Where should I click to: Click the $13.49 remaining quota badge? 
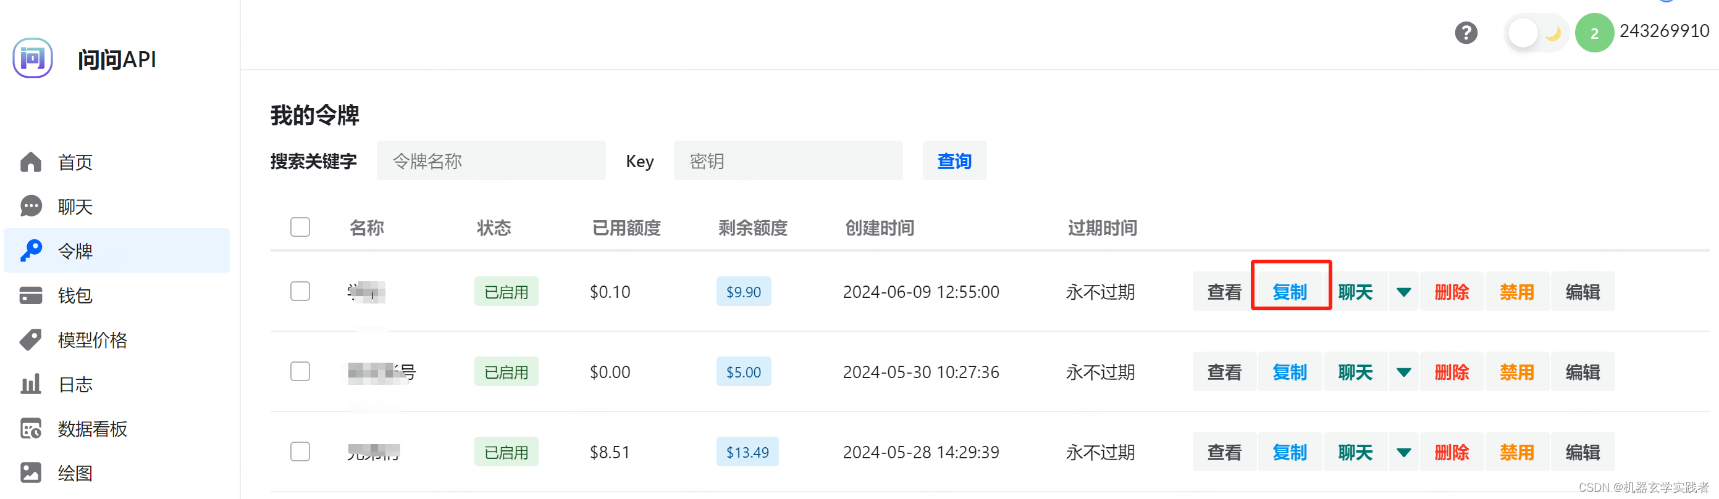(747, 452)
